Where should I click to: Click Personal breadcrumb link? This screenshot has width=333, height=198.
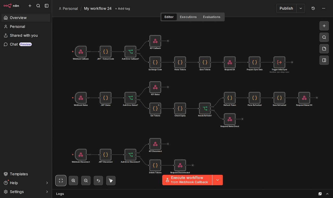[x=68, y=9]
